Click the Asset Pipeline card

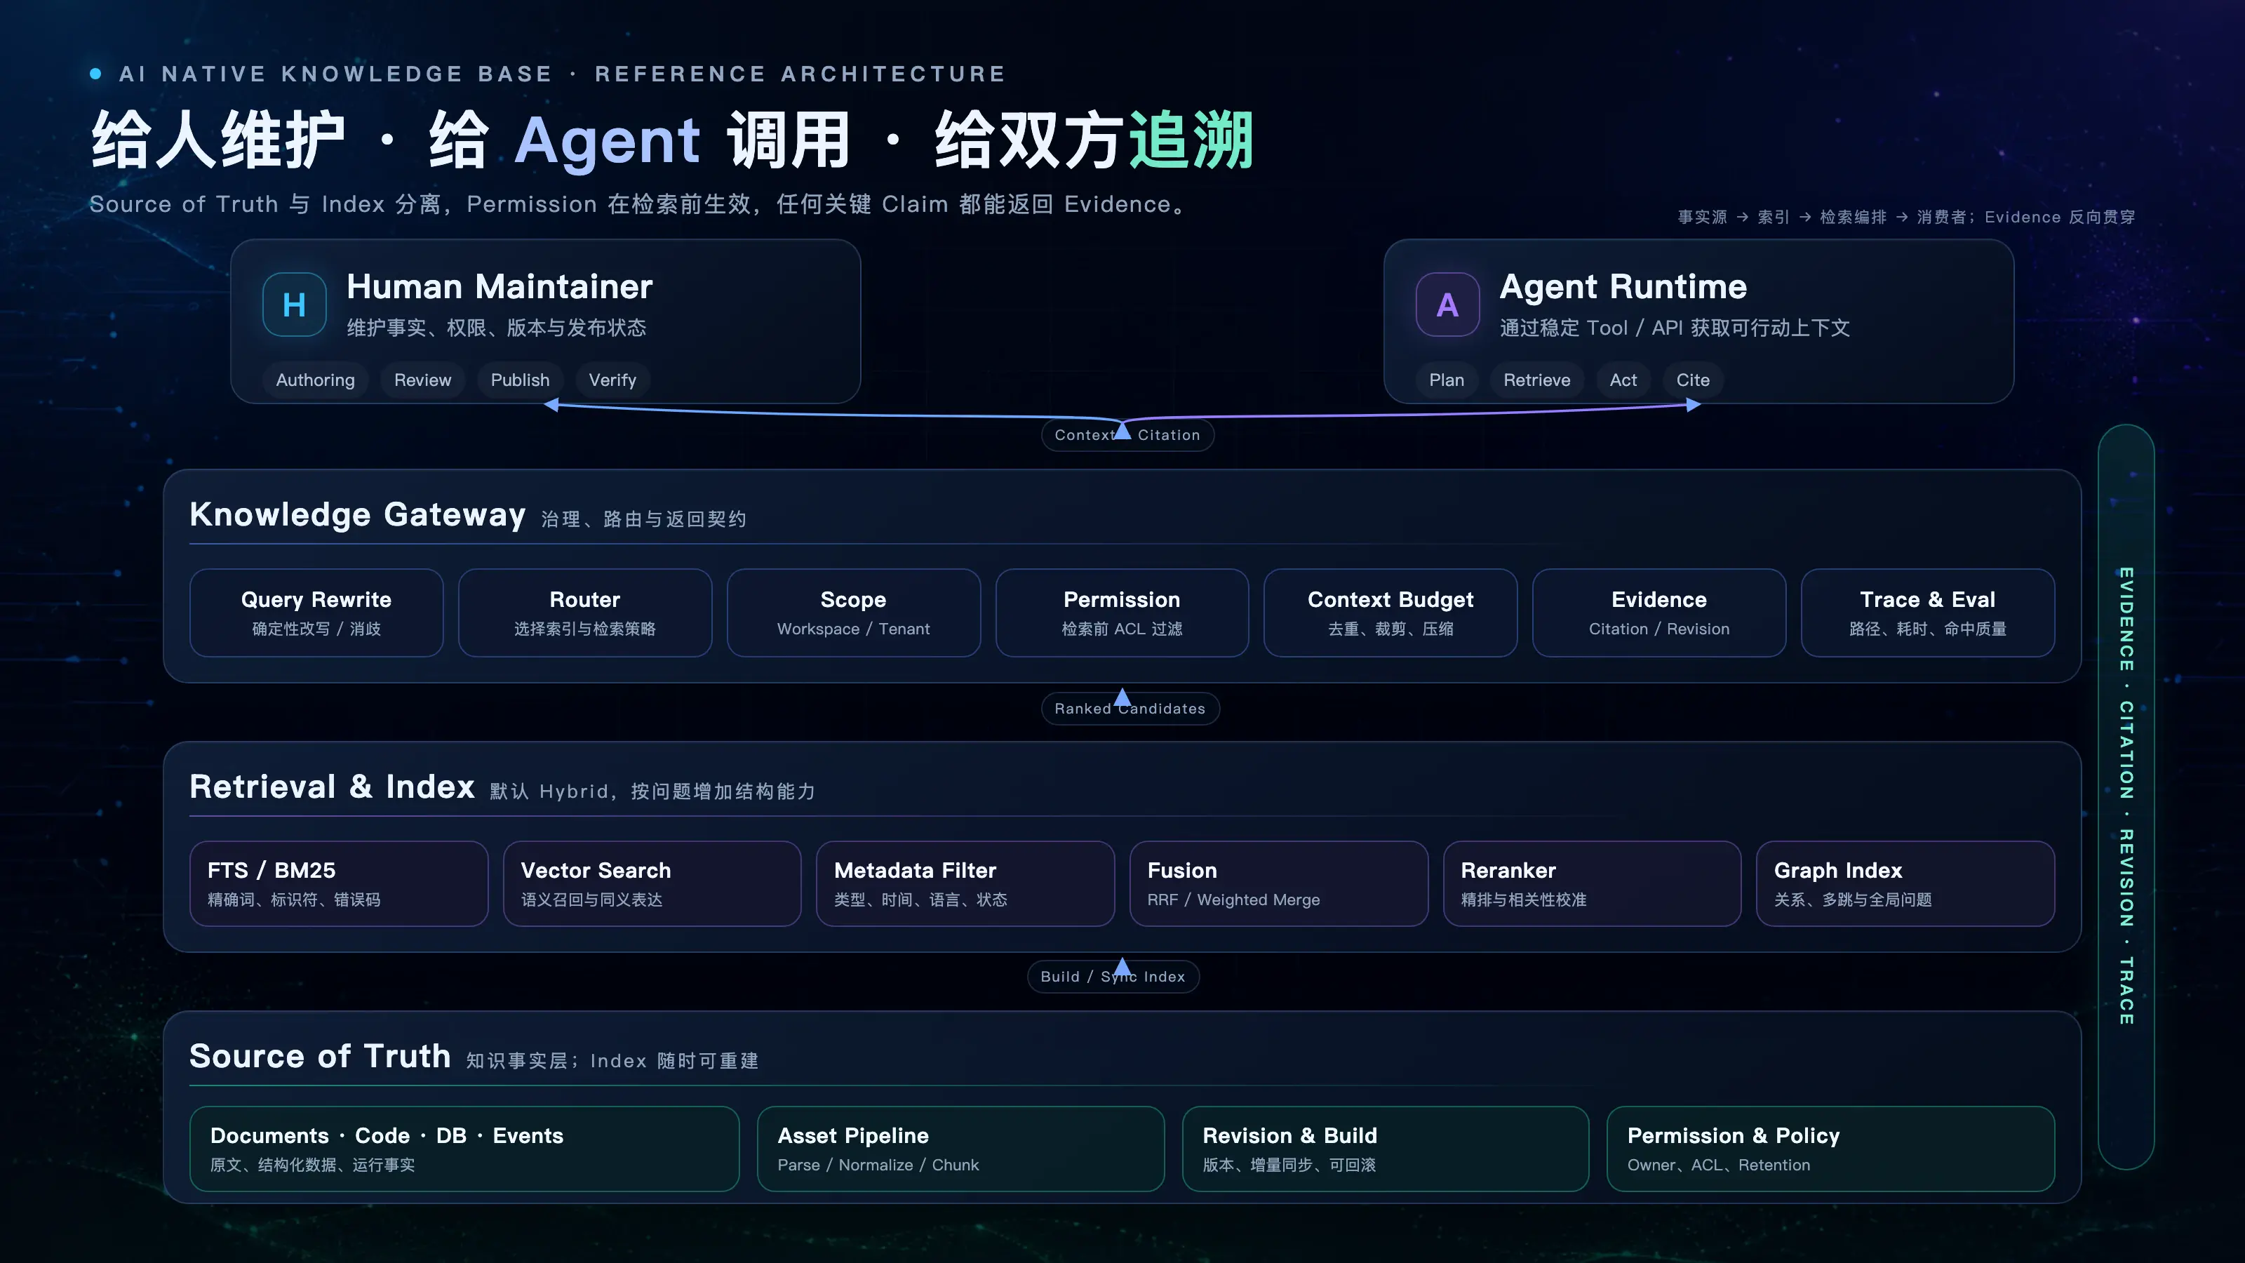point(960,1149)
